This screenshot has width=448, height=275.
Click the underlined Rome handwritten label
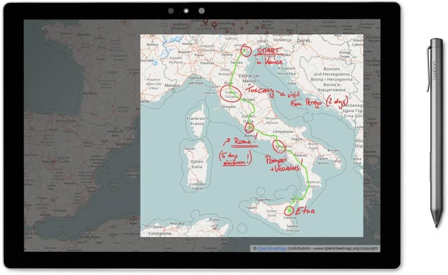(x=244, y=142)
